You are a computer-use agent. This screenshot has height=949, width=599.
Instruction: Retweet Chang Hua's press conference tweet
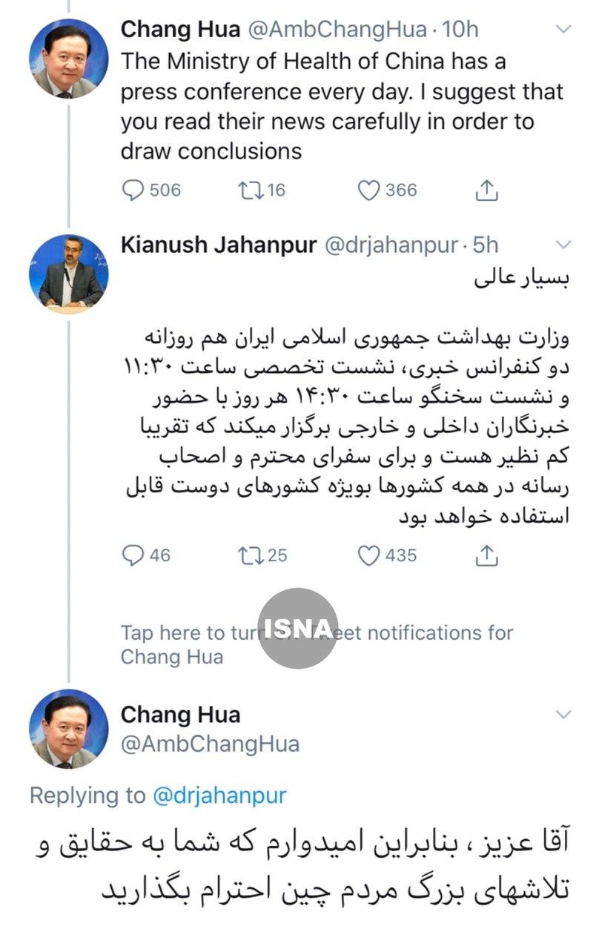[246, 191]
